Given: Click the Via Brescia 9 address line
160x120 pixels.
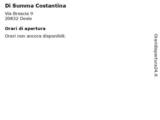Looking at the screenshot, I should (x=19, y=13).
